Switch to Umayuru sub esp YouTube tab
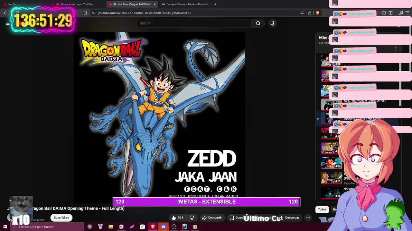Viewport: 412px width, 231px height. (79, 4)
